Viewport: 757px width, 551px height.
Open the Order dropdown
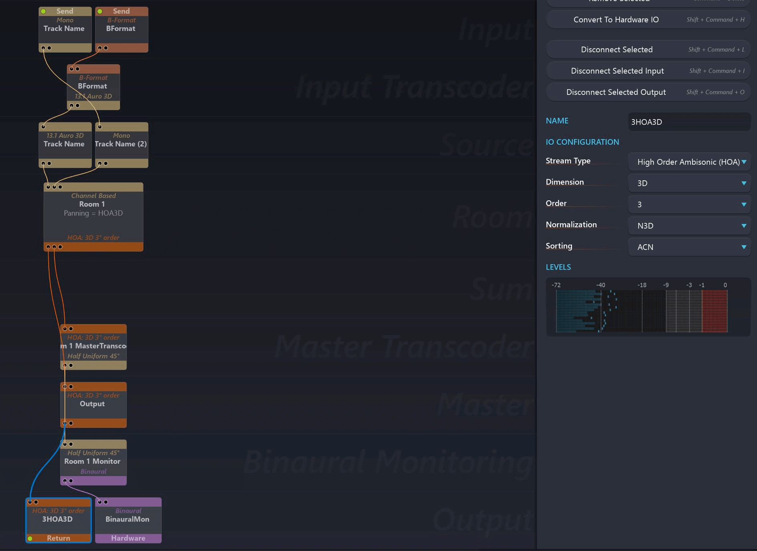(689, 204)
